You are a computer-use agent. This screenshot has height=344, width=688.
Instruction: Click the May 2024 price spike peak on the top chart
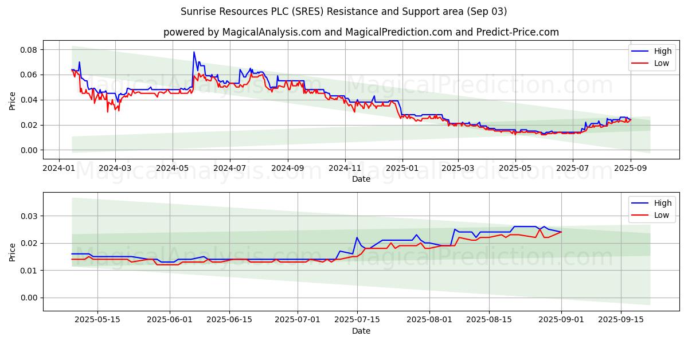click(x=194, y=52)
